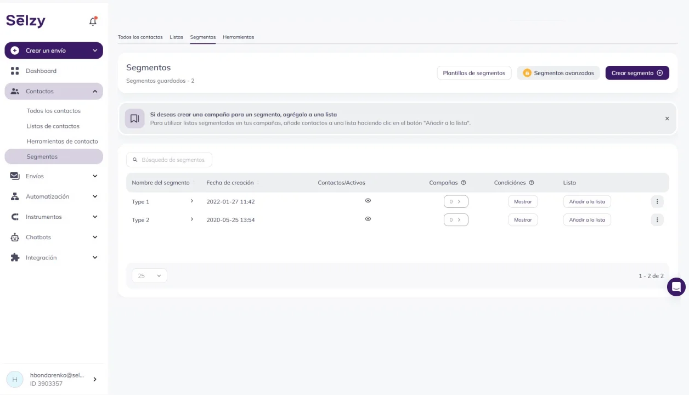Show contacts for Type 1 eye icon
Viewport: 689px width, 395px height.
coord(368,201)
